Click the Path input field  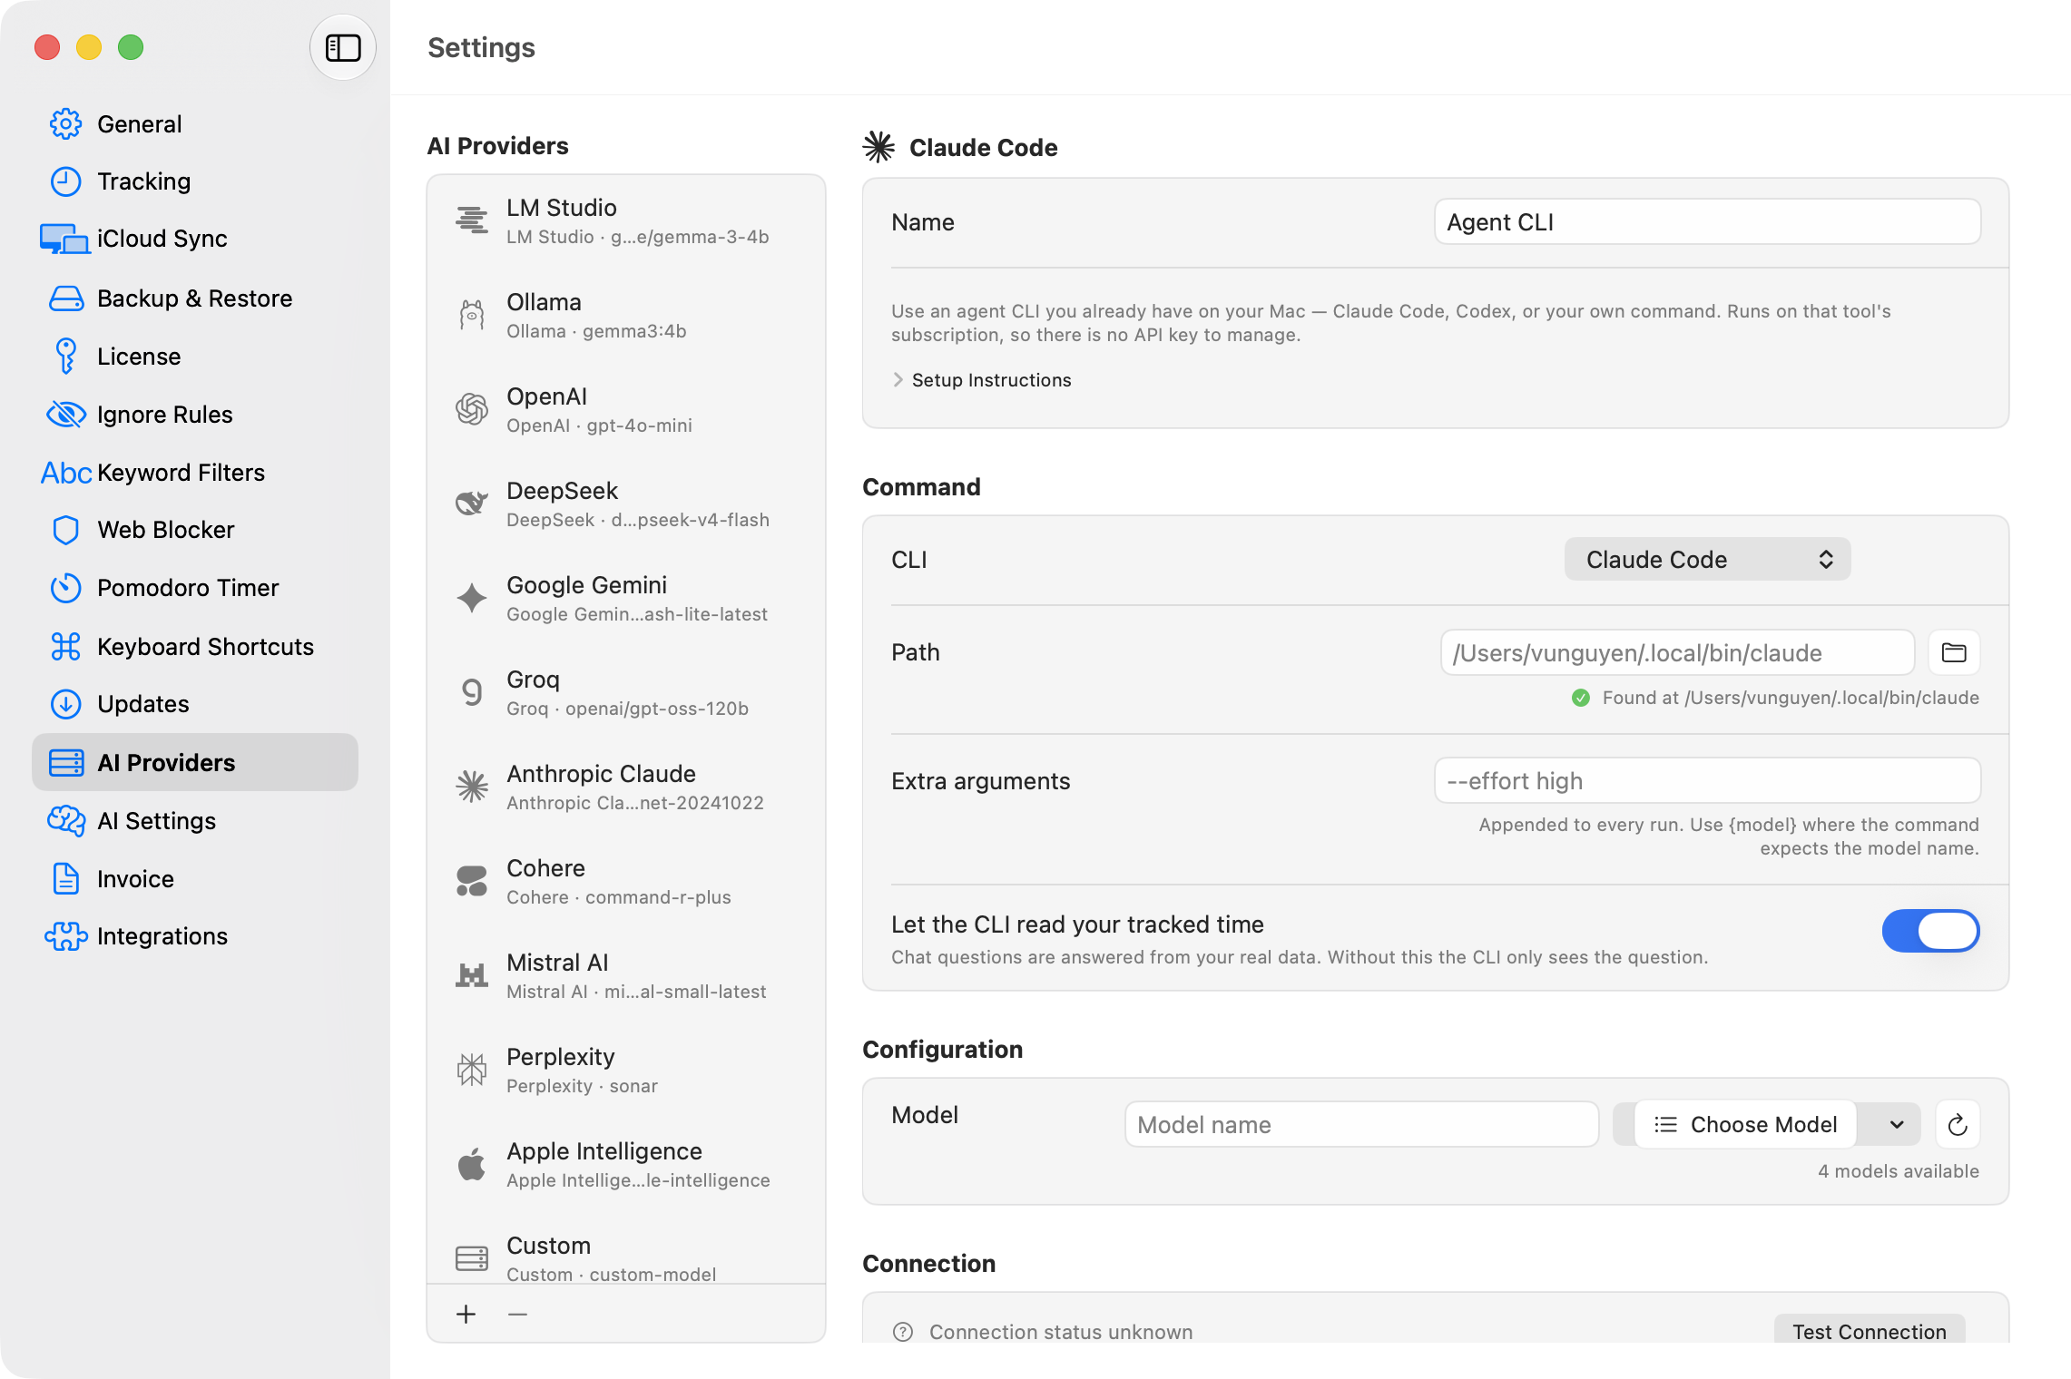click(x=1677, y=652)
